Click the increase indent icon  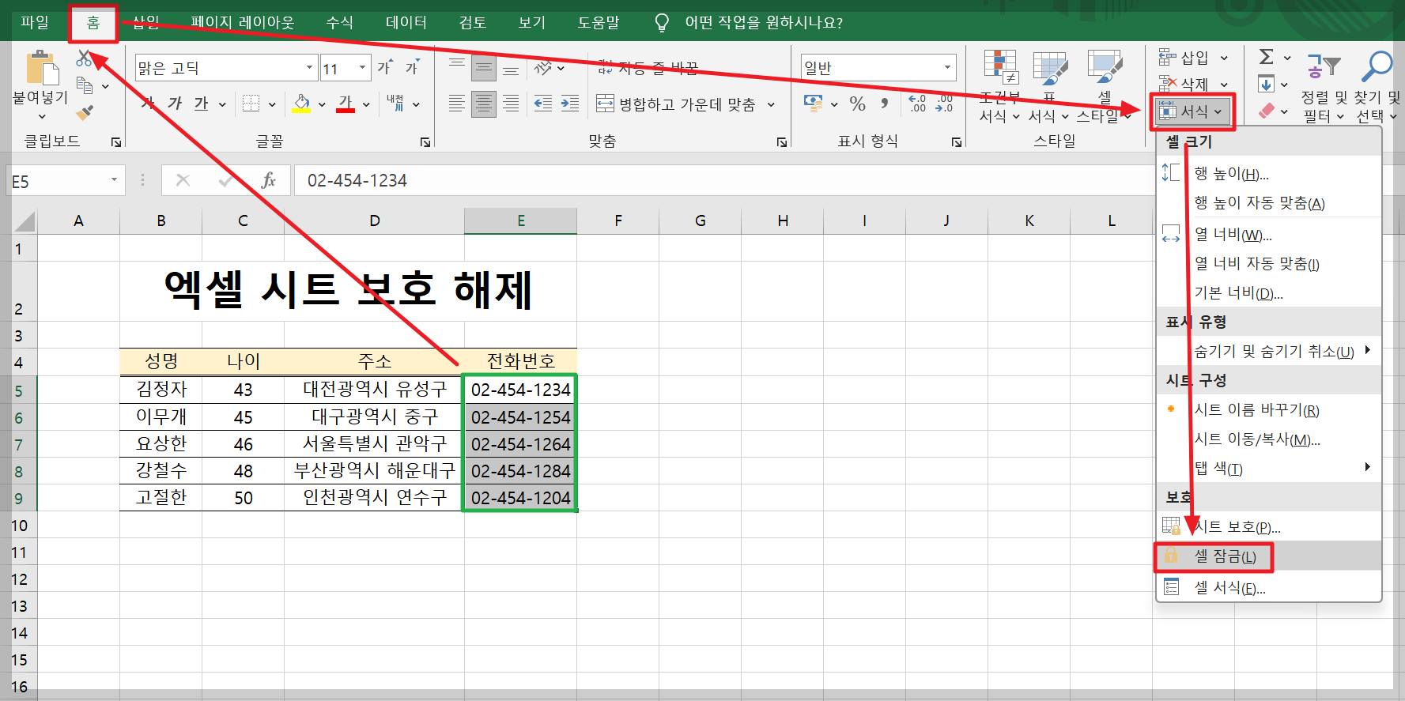click(x=570, y=104)
